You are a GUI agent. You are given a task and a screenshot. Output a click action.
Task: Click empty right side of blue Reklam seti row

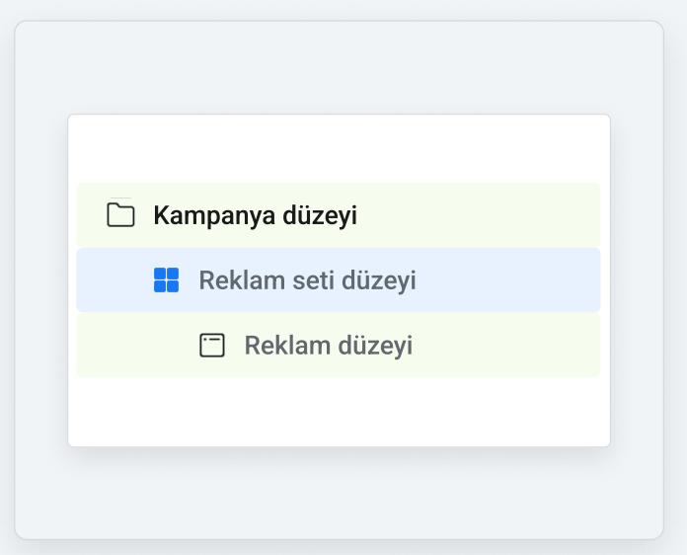[x=508, y=279]
